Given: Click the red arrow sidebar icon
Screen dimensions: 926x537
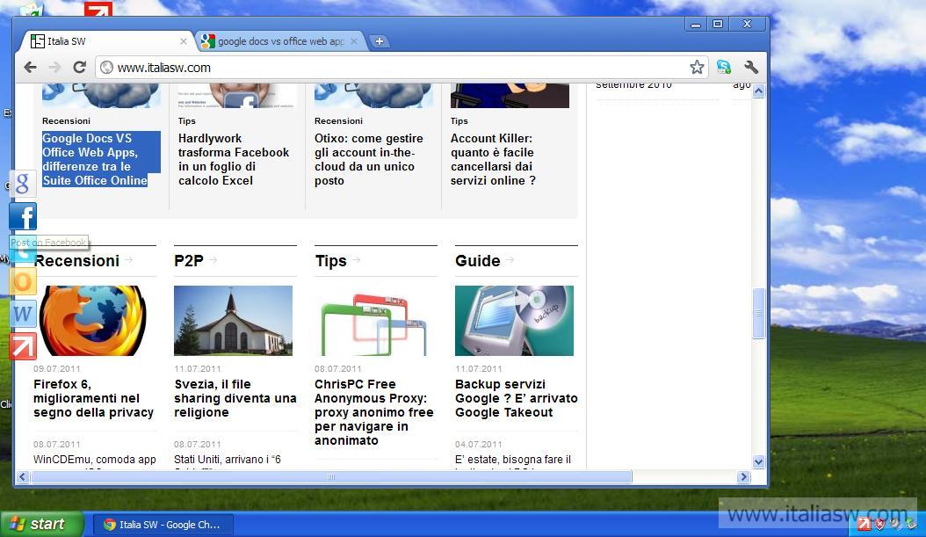Looking at the screenshot, I should tap(23, 346).
